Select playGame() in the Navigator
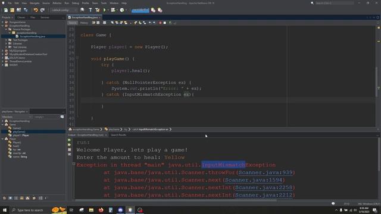Viewport: 381px width, 214px height. (19, 132)
